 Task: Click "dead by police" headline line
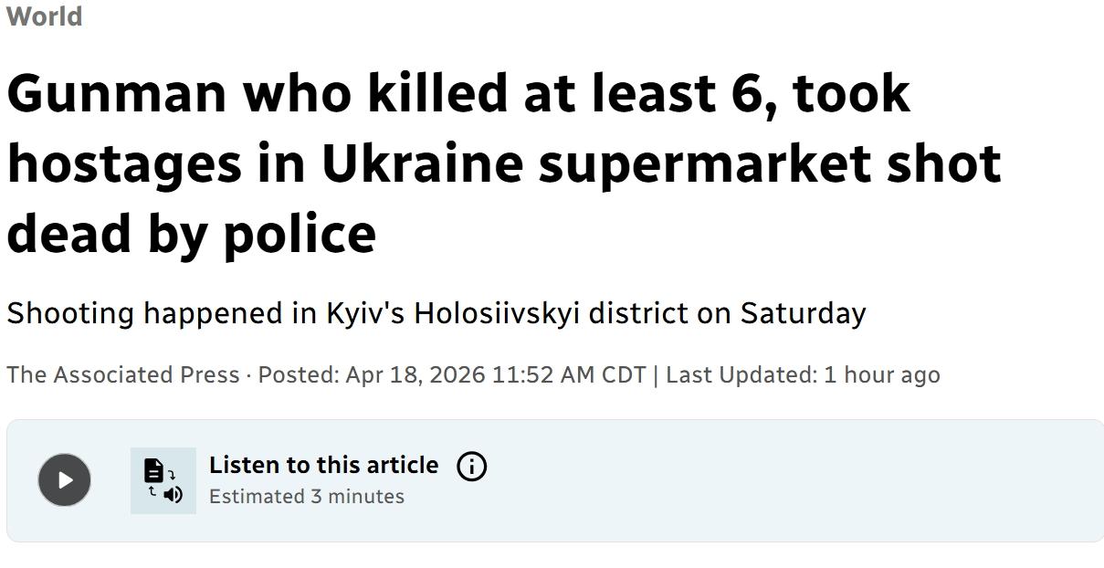tap(191, 233)
